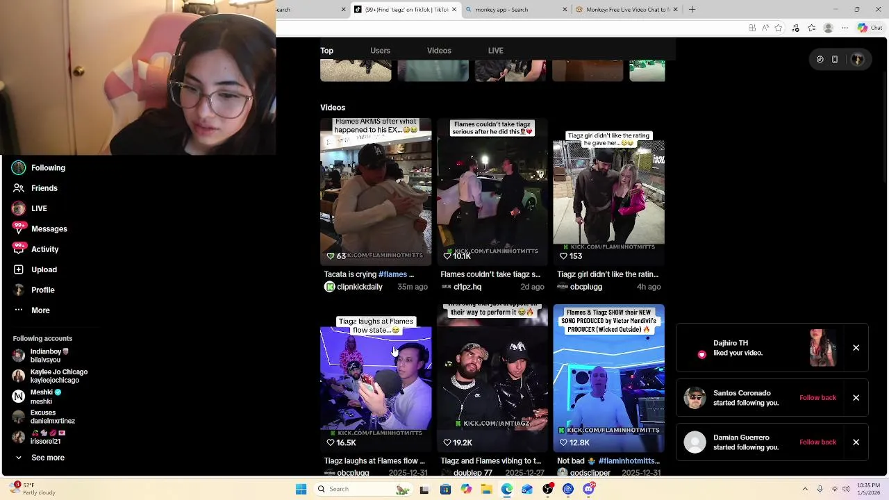
Task: Open browser read aloud icon
Action: 765,28
